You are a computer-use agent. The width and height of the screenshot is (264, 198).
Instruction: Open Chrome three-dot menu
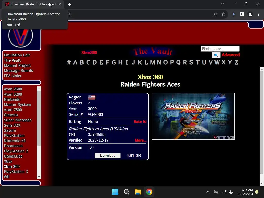pyautogui.click(x=258, y=14)
